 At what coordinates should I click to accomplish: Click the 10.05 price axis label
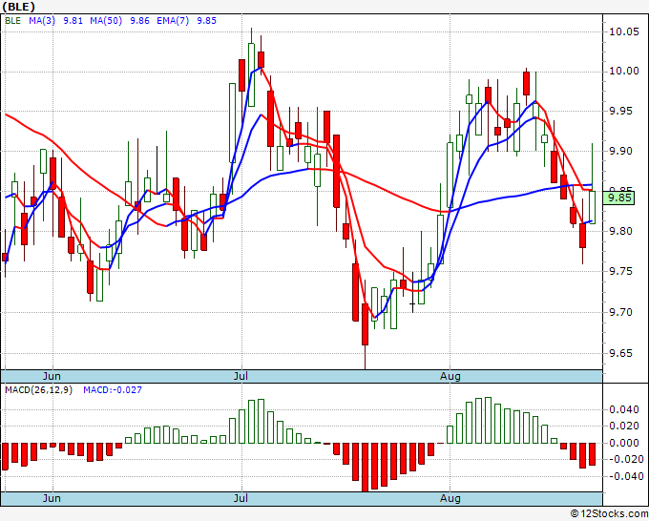[x=624, y=31]
